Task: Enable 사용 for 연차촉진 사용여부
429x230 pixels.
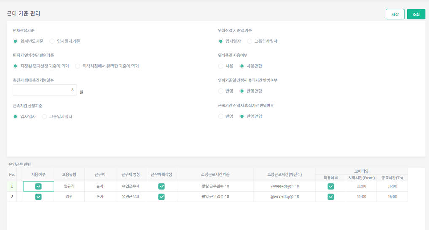Action: tap(221, 66)
